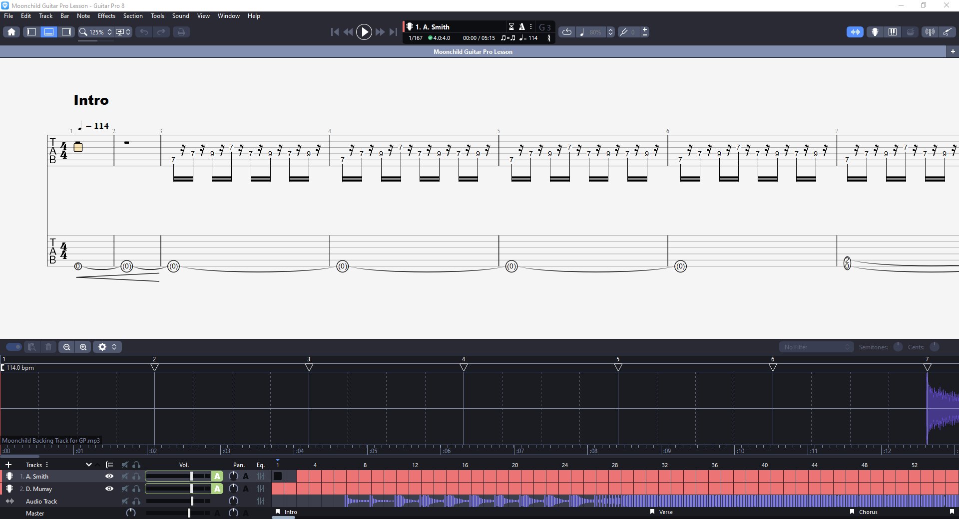Click the sync point marker at bar 7
This screenshot has height=519, width=959.
coord(927,367)
